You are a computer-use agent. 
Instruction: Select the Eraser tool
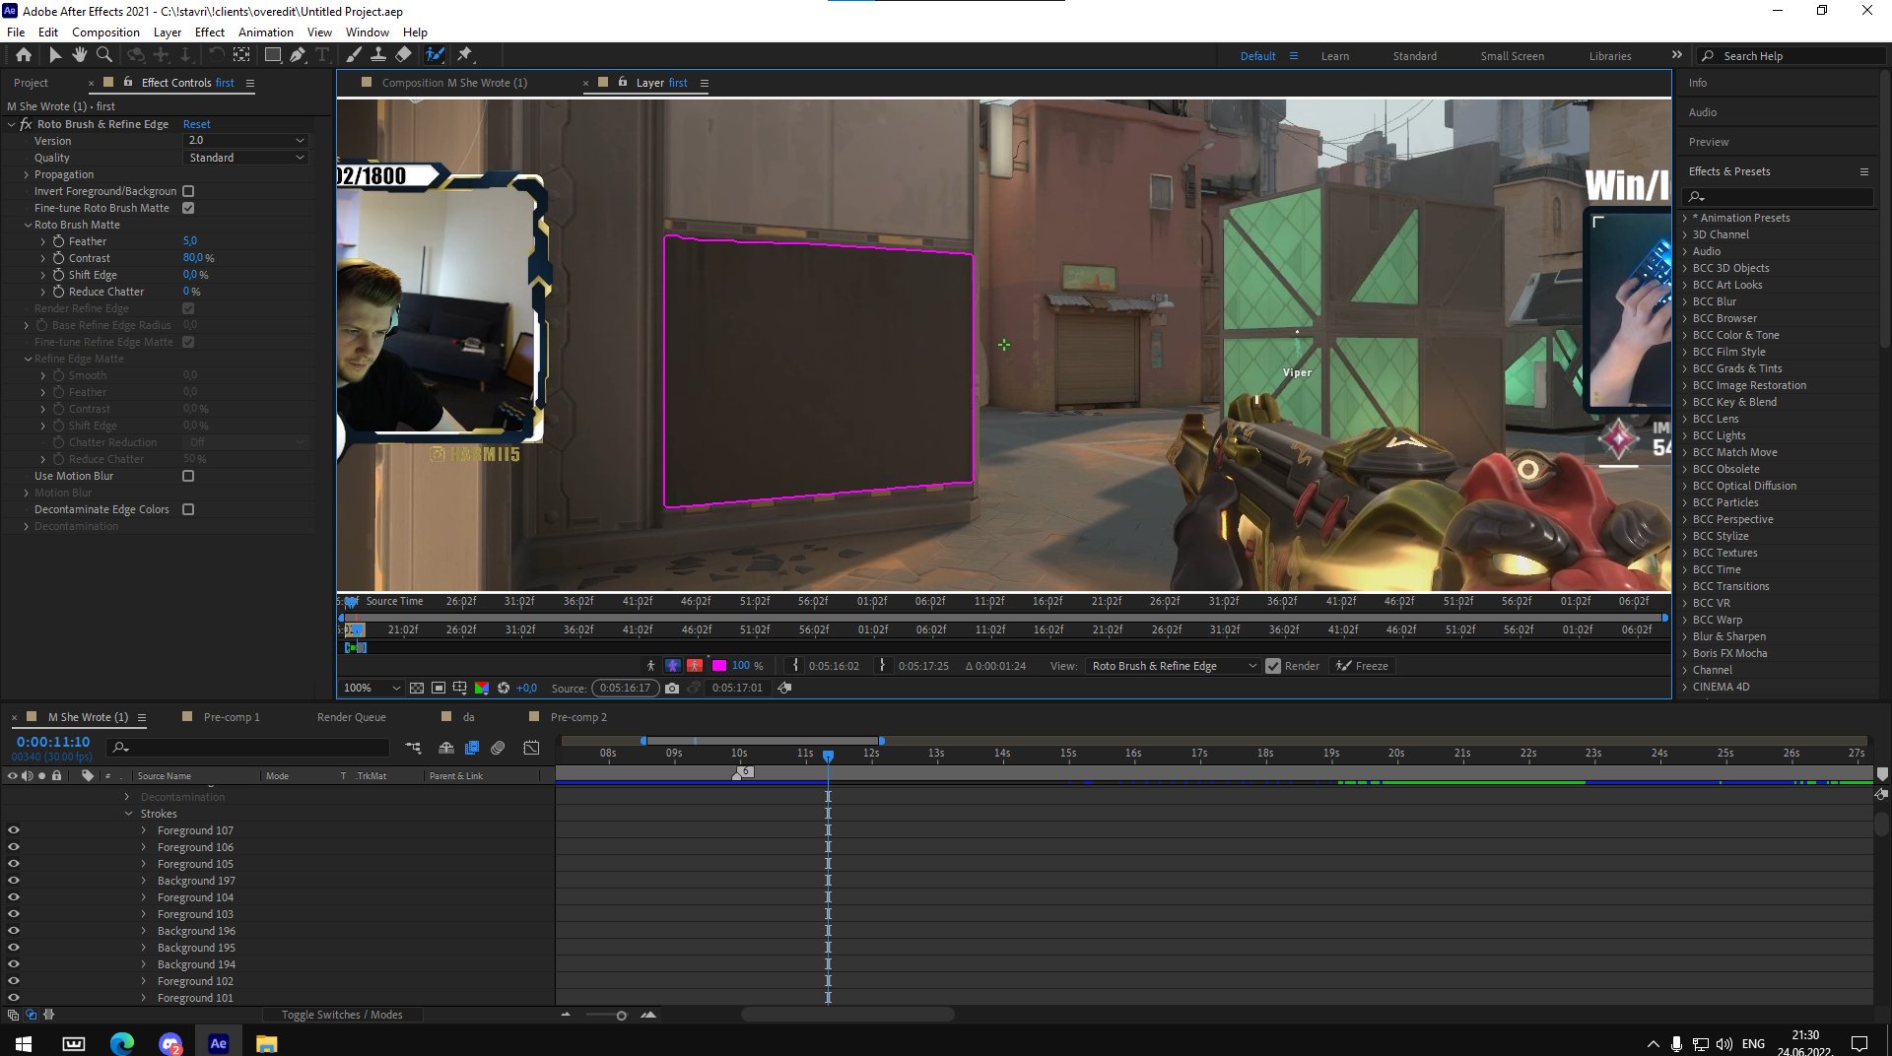403,55
